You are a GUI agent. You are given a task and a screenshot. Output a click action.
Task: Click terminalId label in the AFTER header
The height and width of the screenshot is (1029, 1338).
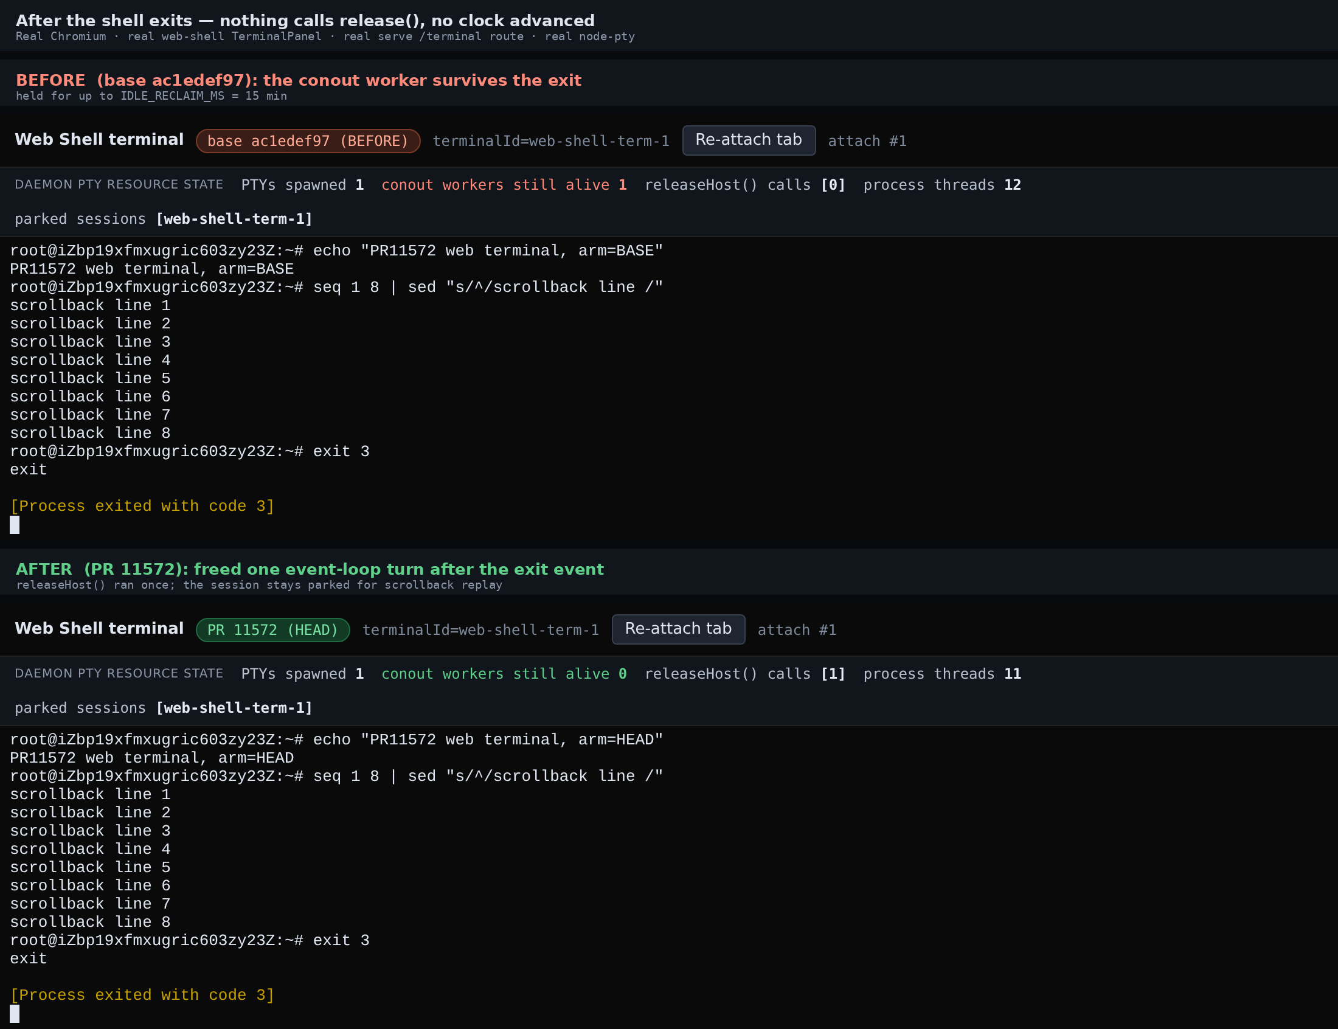[x=480, y=629]
